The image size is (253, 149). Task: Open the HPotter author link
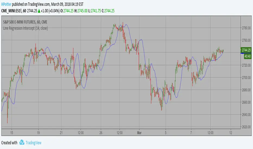[x=6, y=4]
